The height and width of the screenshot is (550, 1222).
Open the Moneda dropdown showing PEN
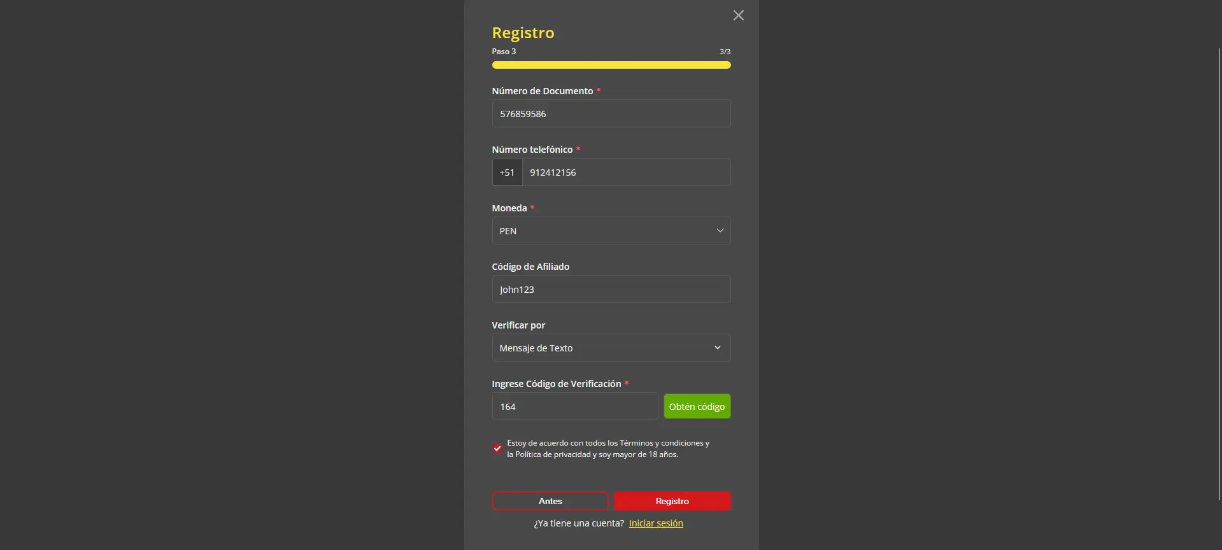[611, 230]
